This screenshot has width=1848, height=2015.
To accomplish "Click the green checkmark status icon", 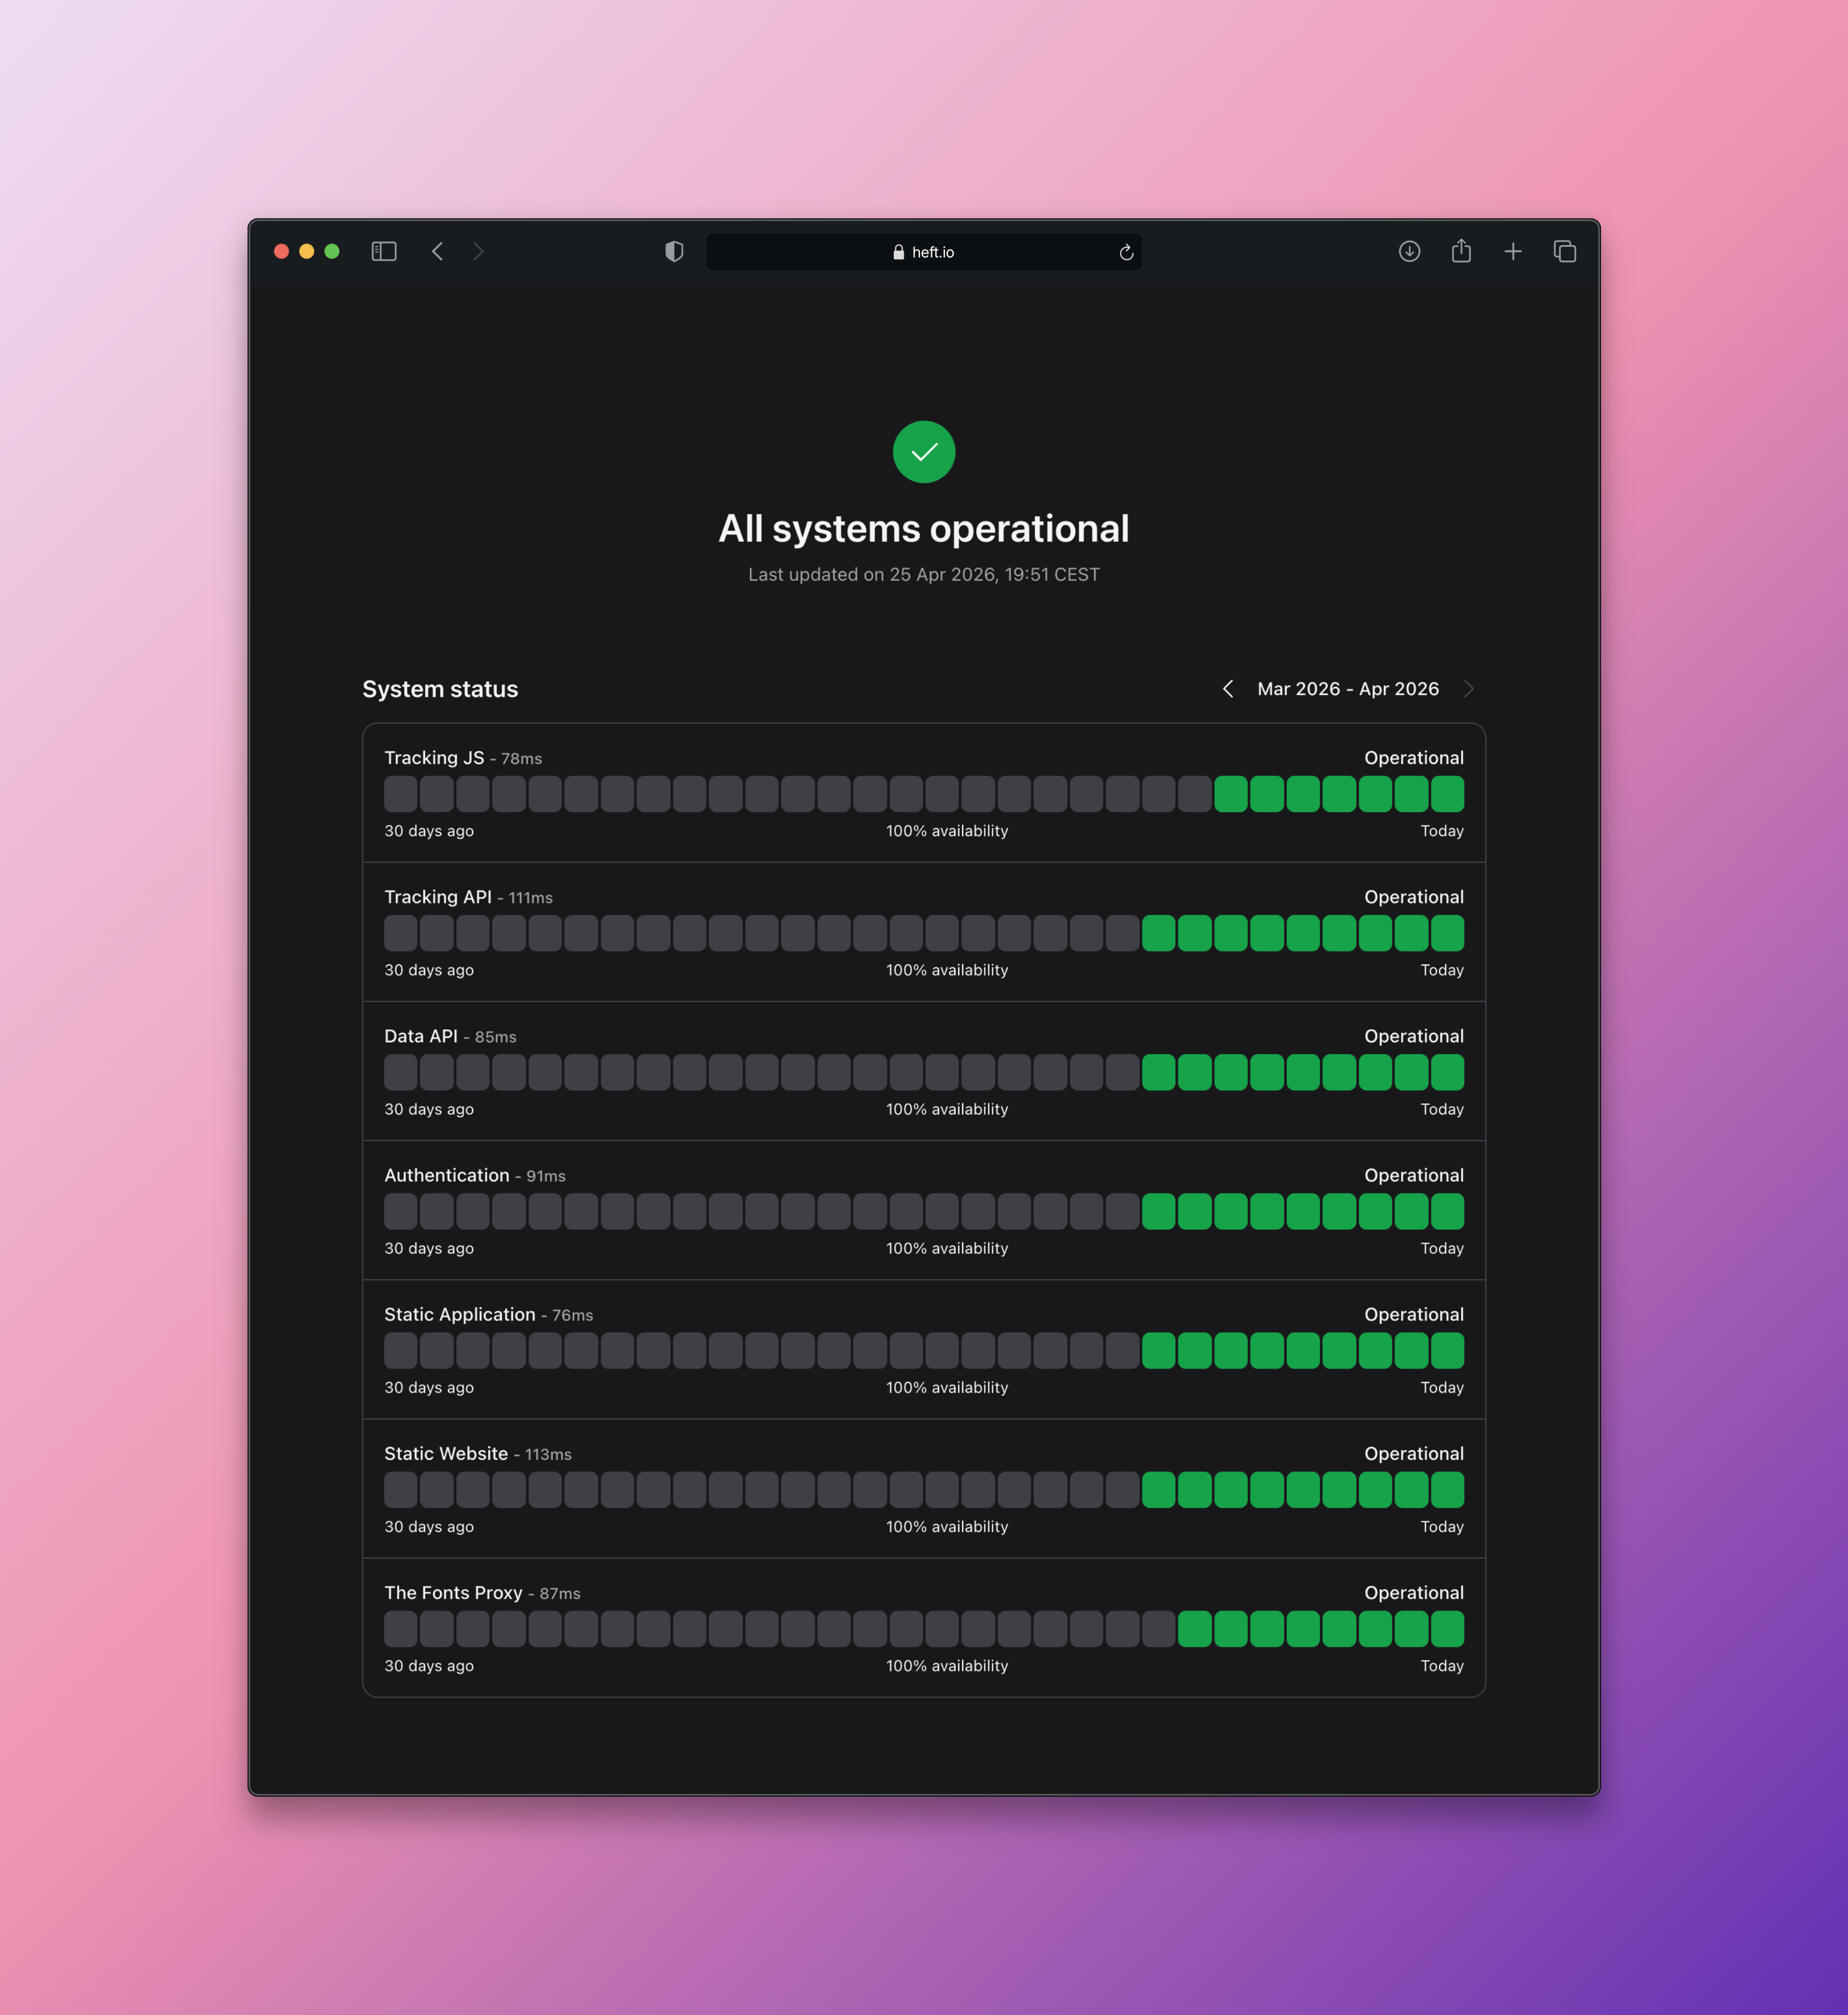I will click(x=924, y=452).
